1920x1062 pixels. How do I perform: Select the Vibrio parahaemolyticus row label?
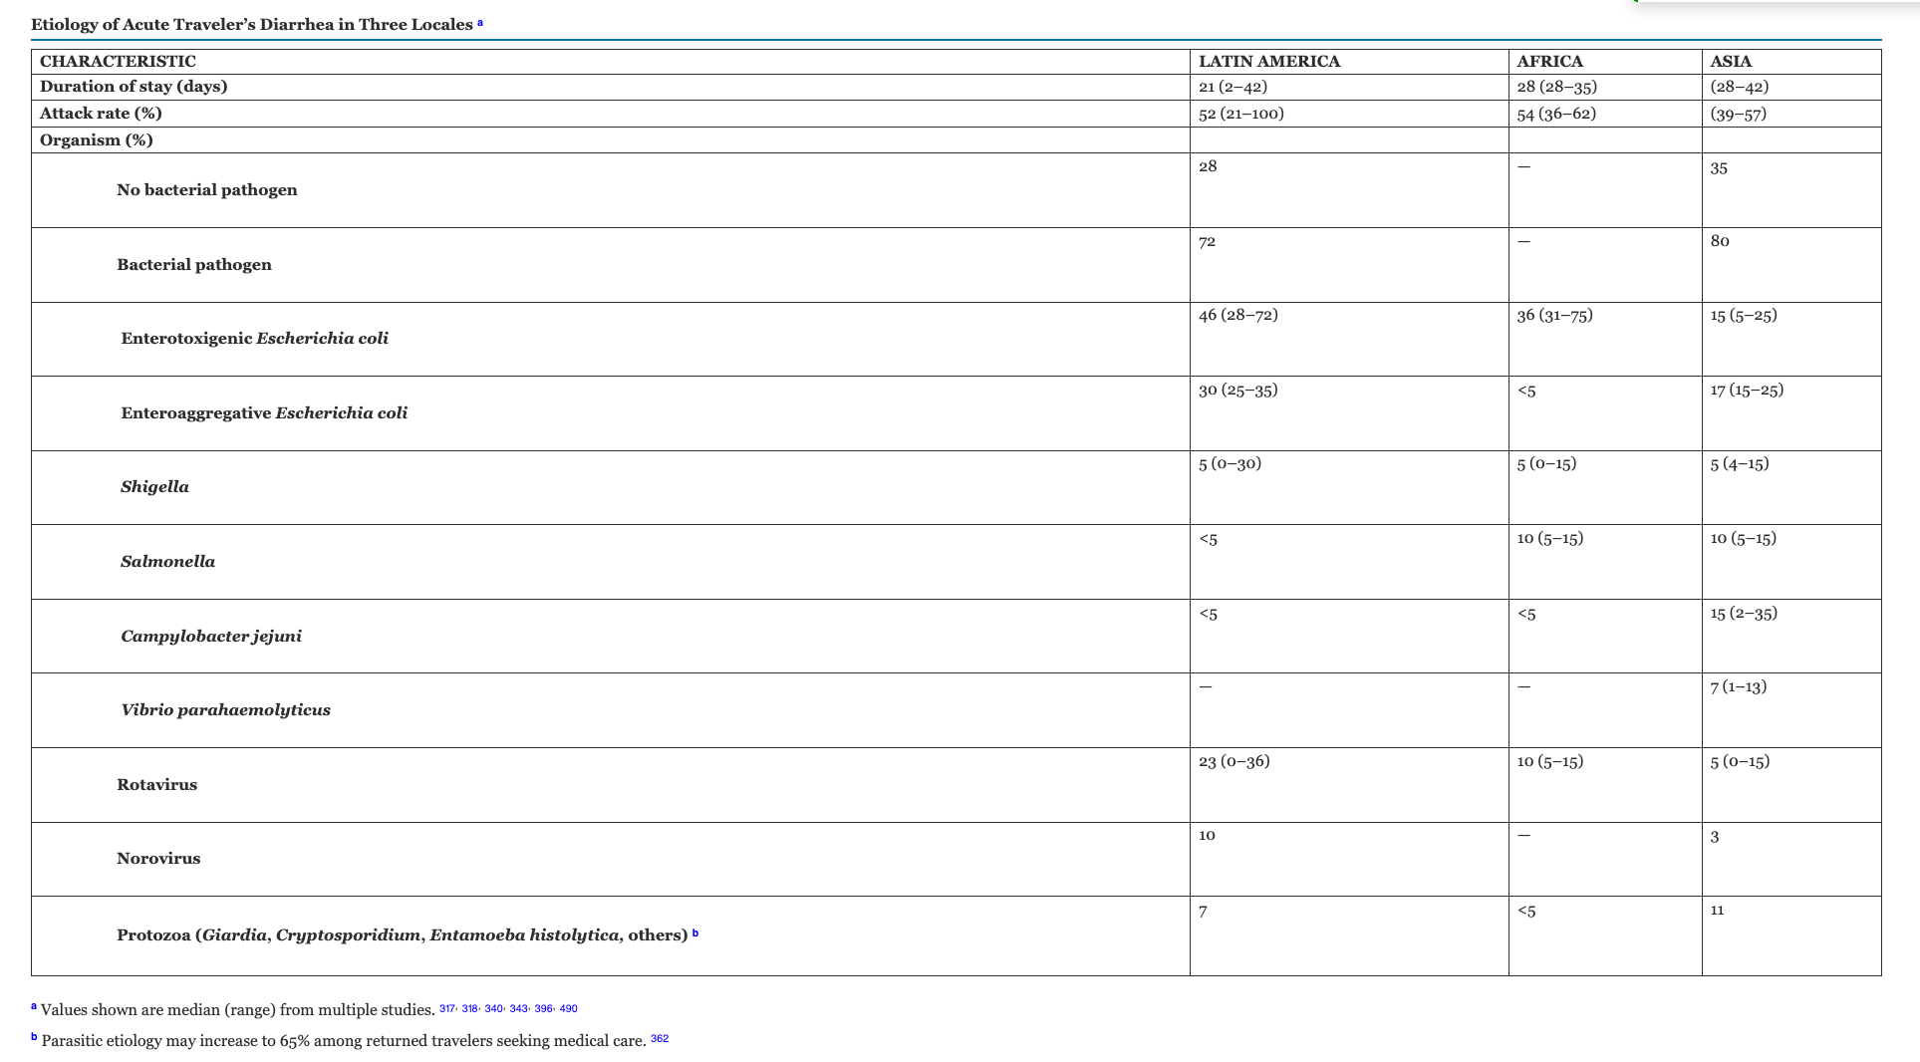pyautogui.click(x=225, y=710)
